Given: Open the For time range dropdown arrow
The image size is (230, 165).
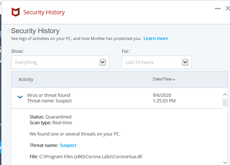Looking at the screenshot, I should pos(185,62).
